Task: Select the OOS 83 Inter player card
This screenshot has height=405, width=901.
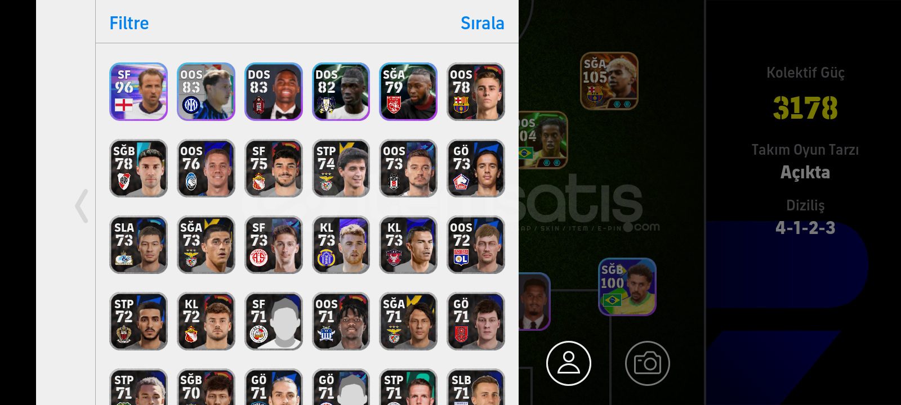Action: click(x=206, y=92)
